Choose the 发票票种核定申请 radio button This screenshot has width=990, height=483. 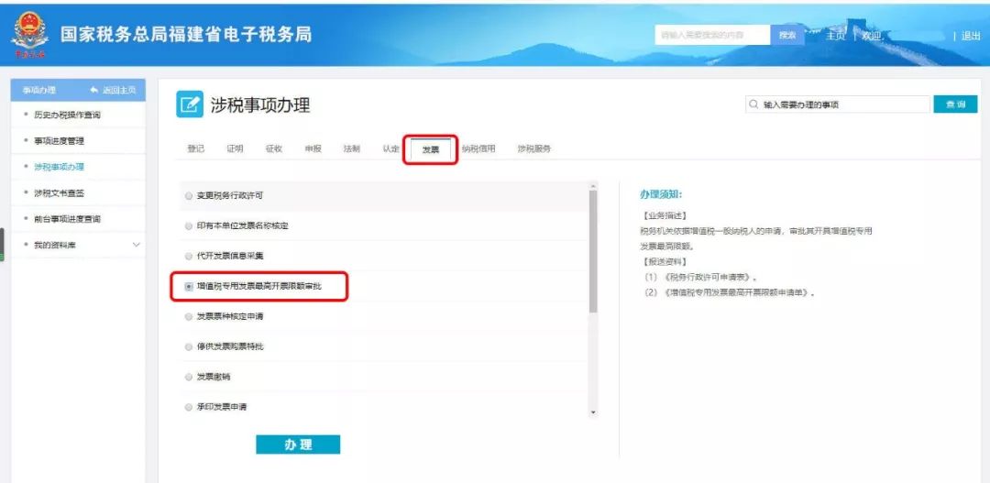(x=189, y=316)
